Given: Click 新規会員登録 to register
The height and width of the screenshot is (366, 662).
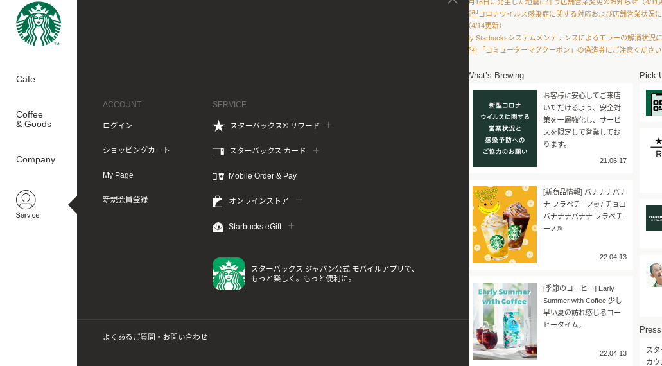Looking at the screenshot, I should pyautogui.click(x=125, y=200).
